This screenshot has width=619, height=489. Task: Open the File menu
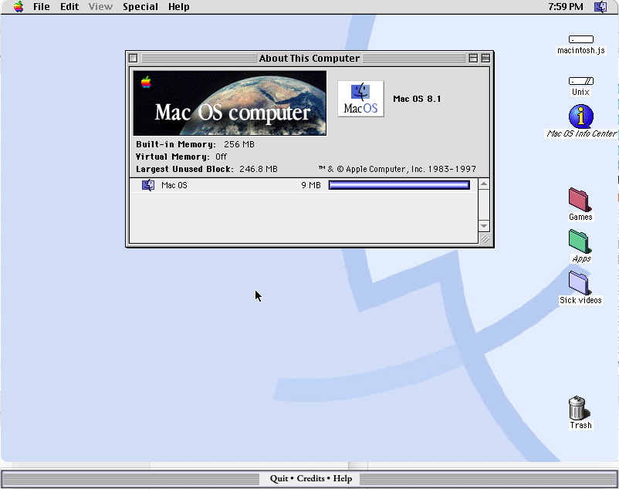[41, 7]
